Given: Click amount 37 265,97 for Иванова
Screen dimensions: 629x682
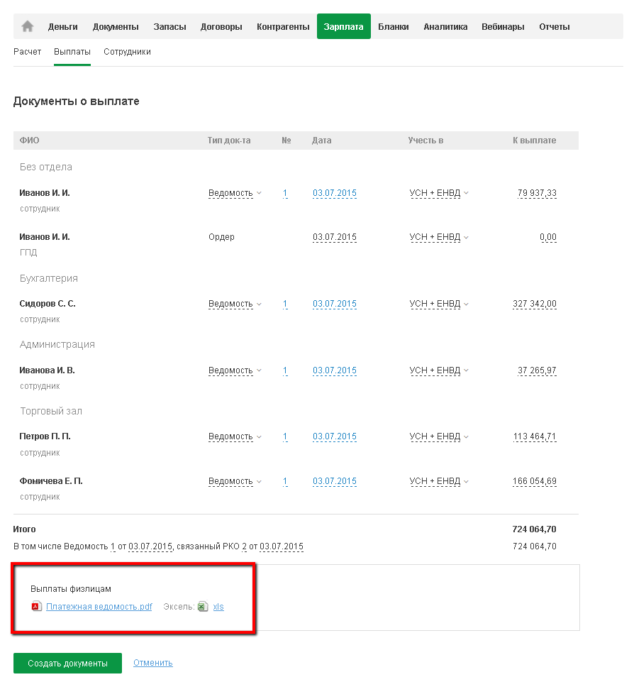Looking at the screenshot, I should click(x=537, y=370).
